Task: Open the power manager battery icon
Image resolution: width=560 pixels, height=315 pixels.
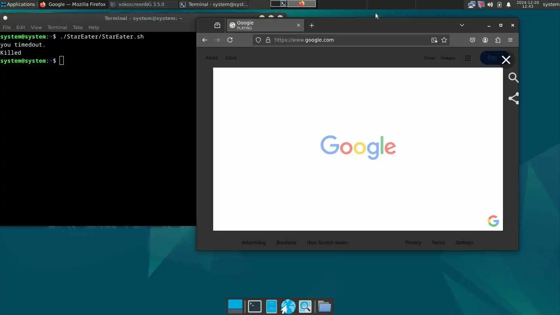Action: [x=499, y=5]
